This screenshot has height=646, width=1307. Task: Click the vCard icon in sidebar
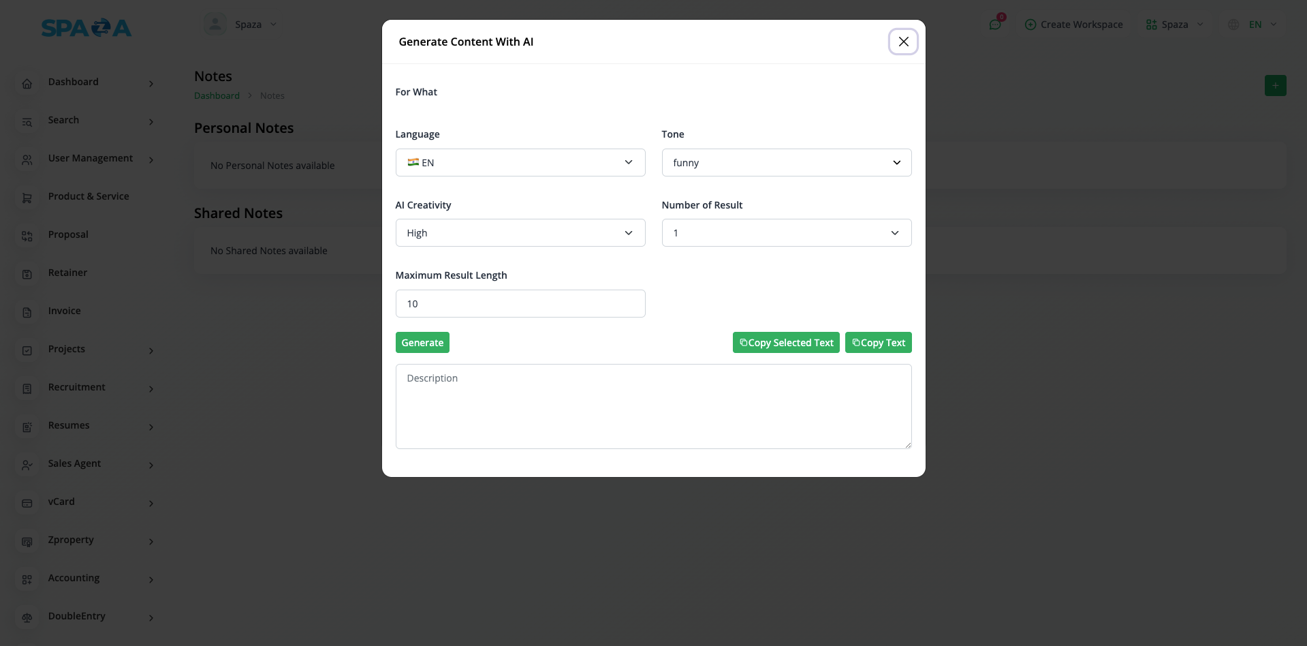click(27, 504)
